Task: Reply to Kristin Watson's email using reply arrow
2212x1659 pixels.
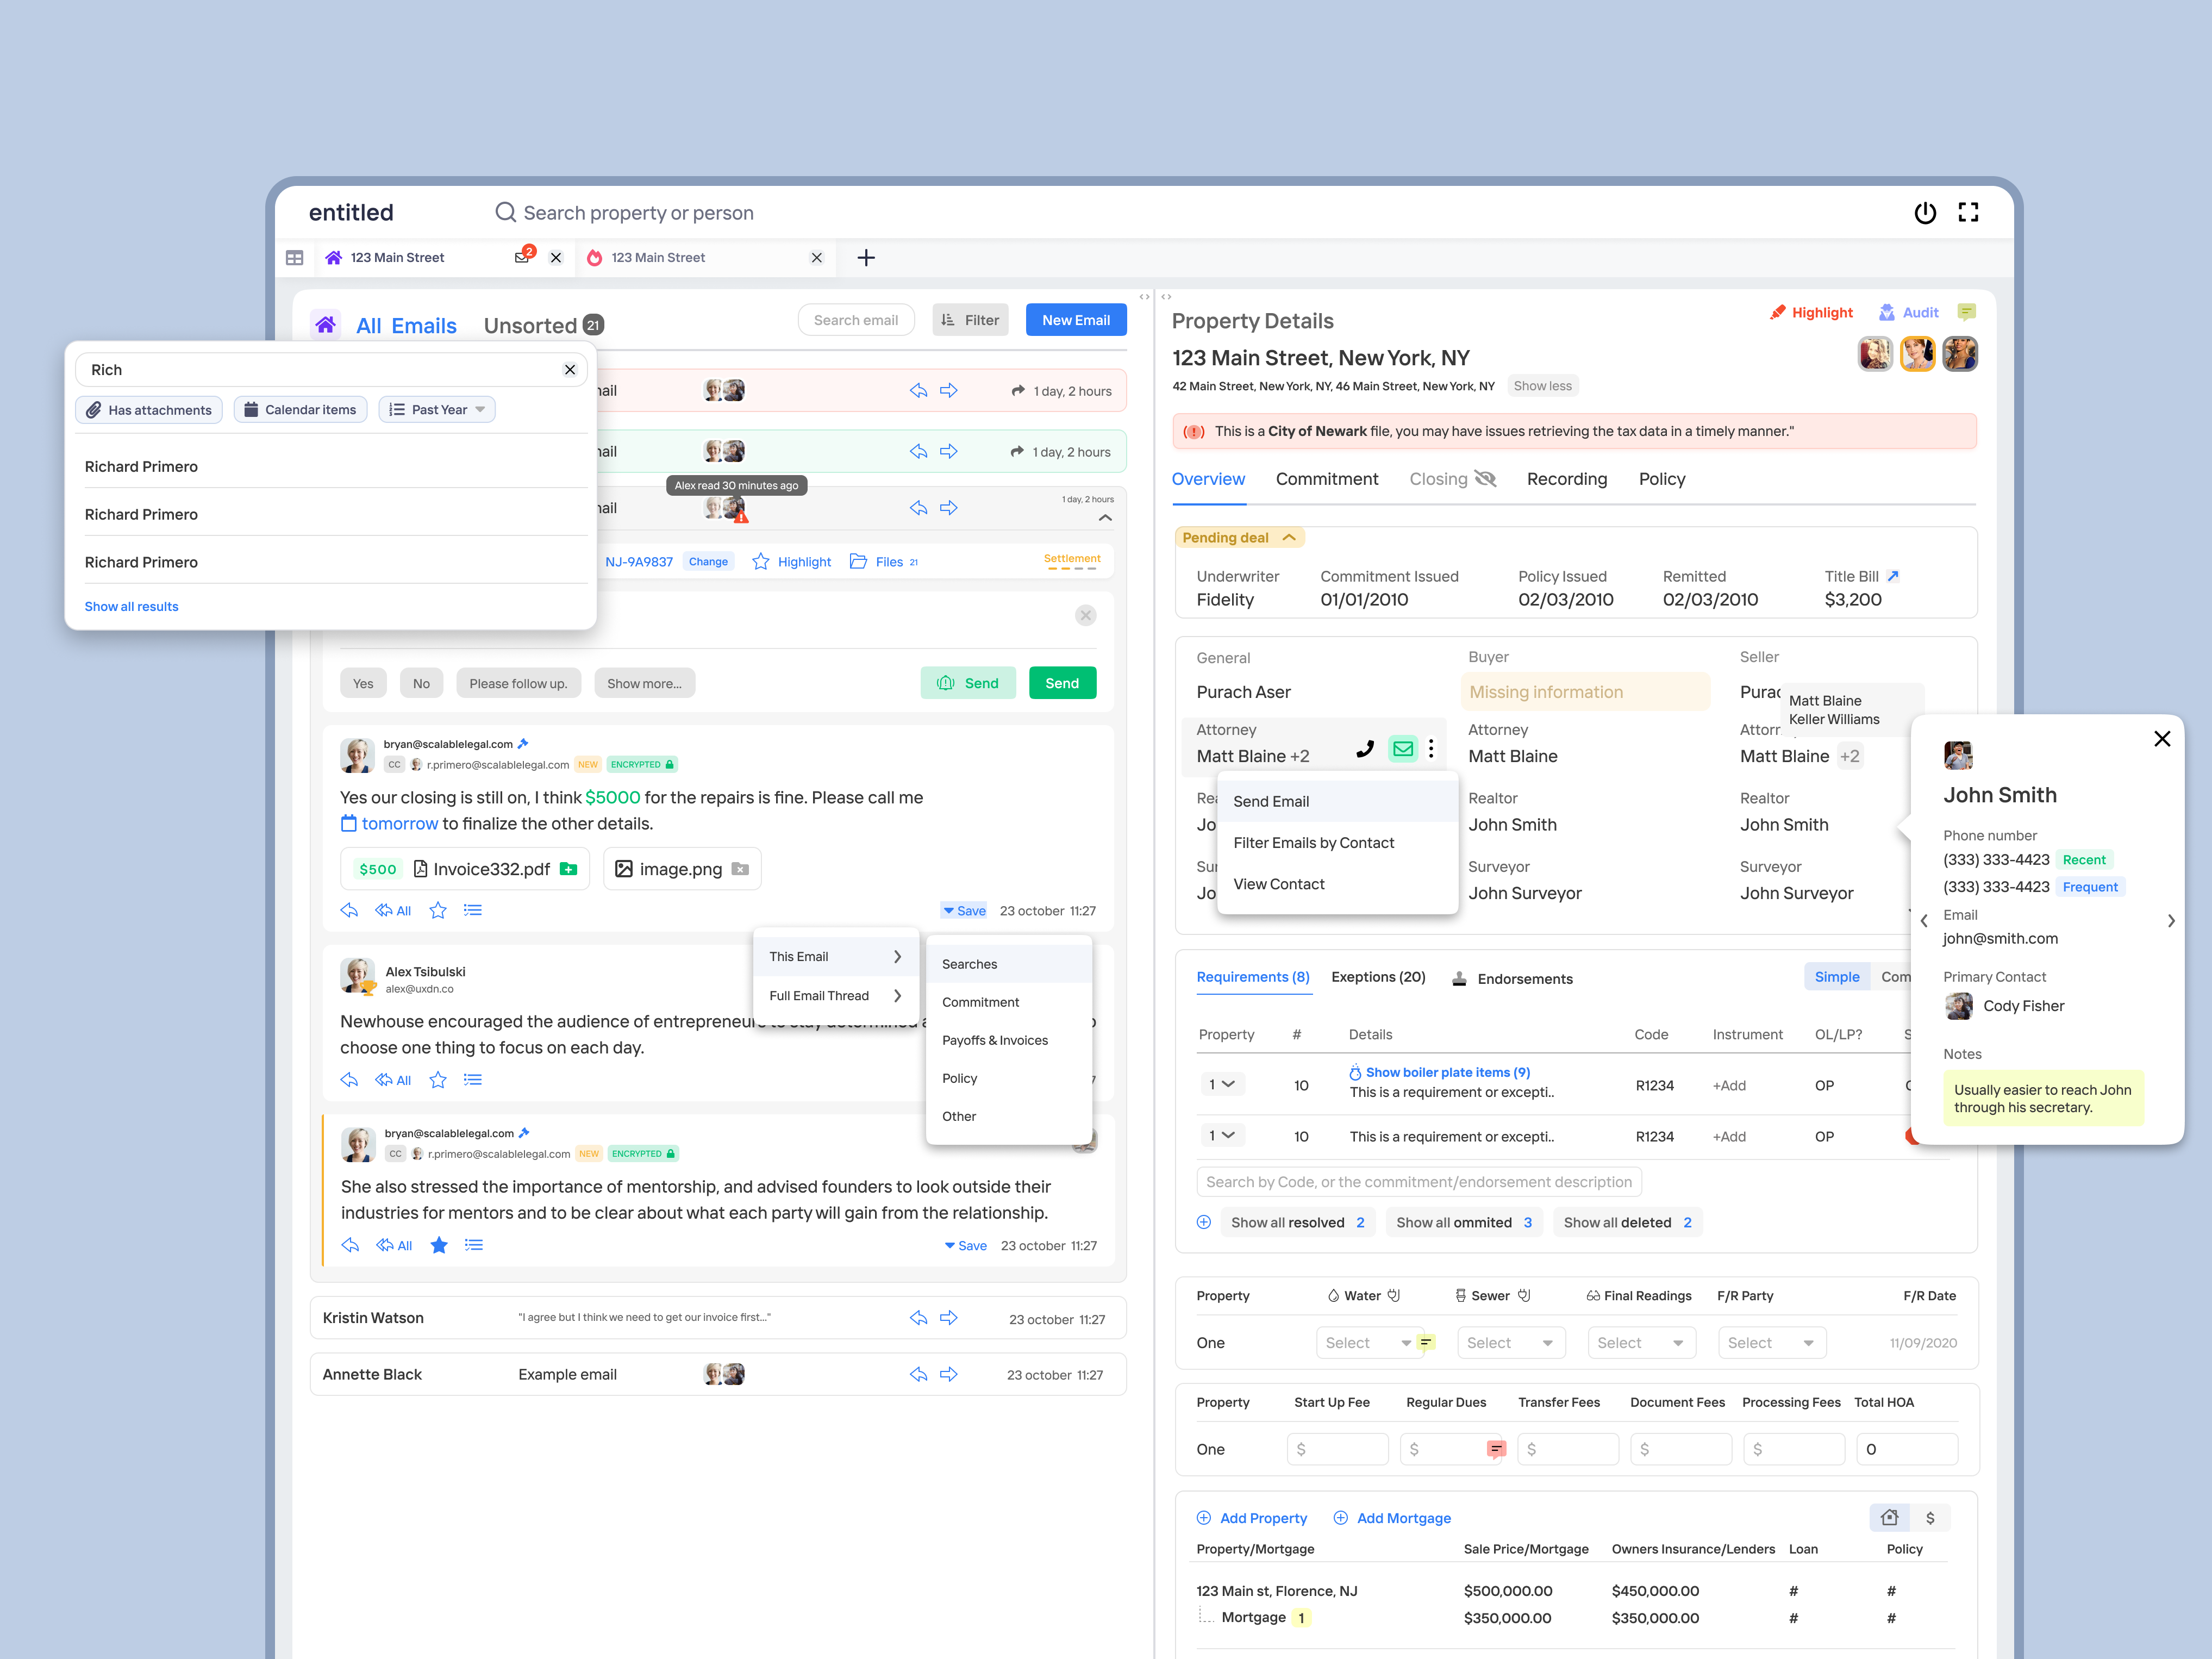Action: pyautogui.click(x=918, y=1317)
